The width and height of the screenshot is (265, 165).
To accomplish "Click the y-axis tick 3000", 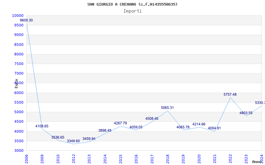I will pyautogui.click(x=19, y=150).
